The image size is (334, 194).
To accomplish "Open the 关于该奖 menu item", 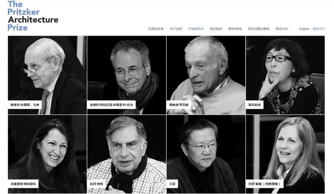I will [176, 29].
